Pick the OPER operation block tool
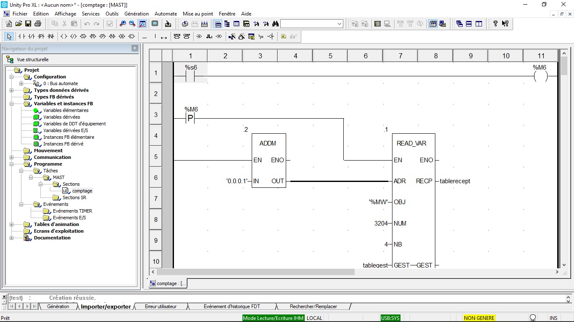 pyautogui.click(x=177, y=36)
